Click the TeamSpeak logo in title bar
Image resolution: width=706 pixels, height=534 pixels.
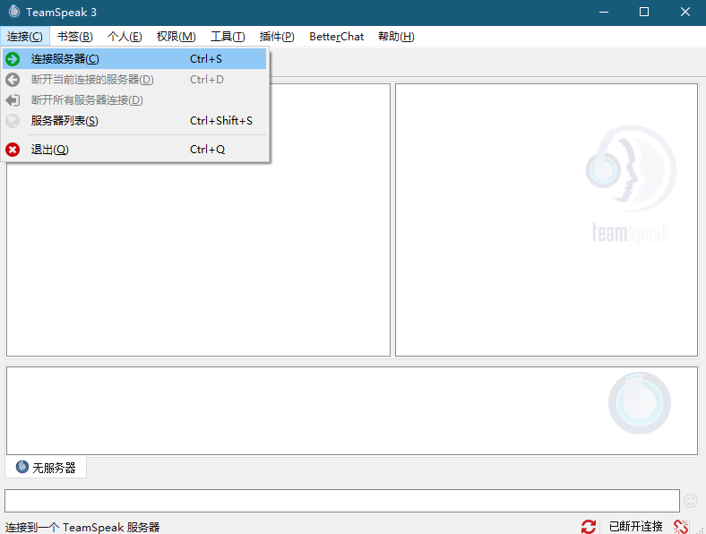(14, 12)
